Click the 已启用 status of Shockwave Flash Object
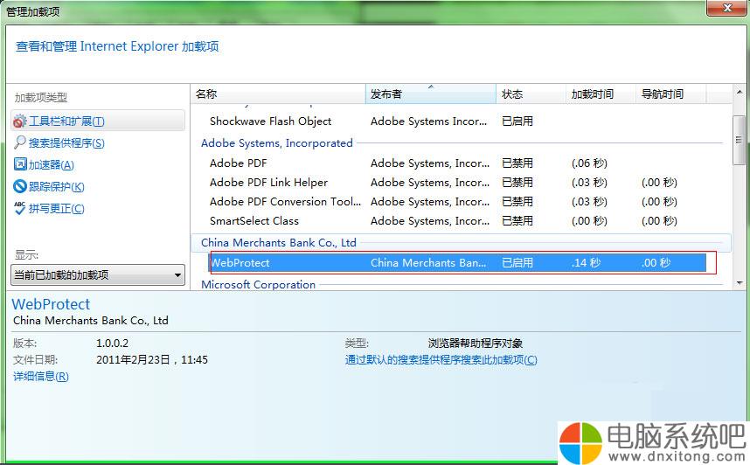This screenshot has width=750, height=465. point(517,121)
